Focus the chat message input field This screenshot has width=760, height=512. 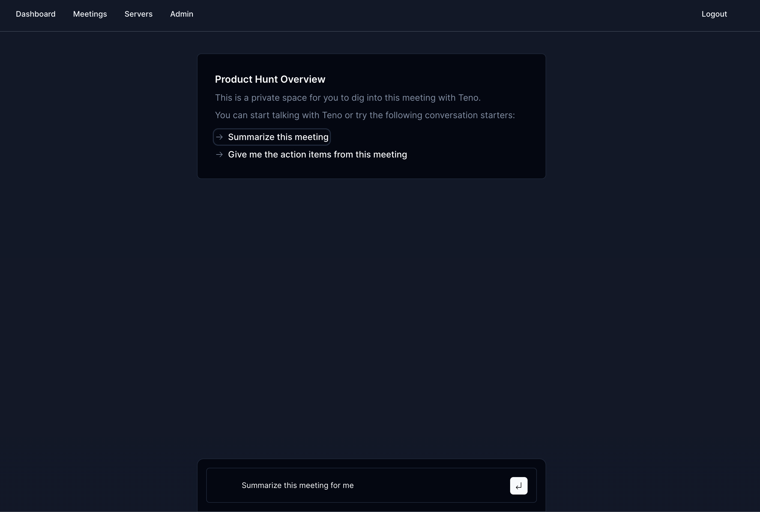pos(424,486)
